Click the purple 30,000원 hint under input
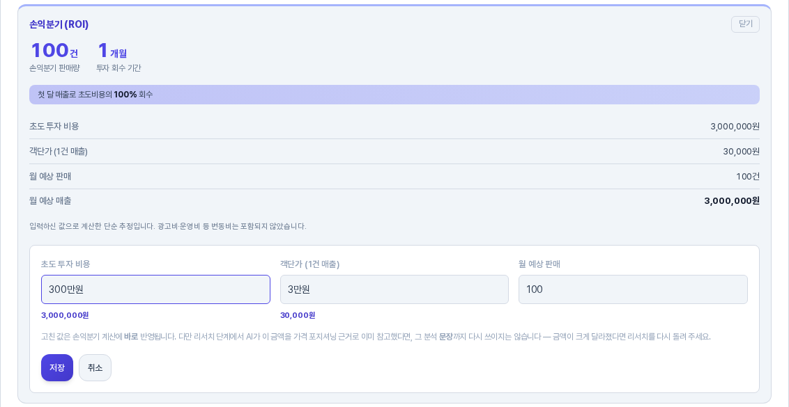 pyautogui.click(x=298, y=315)
